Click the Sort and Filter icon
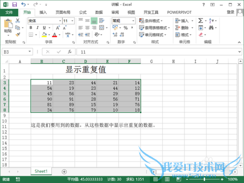 [211, 20]
